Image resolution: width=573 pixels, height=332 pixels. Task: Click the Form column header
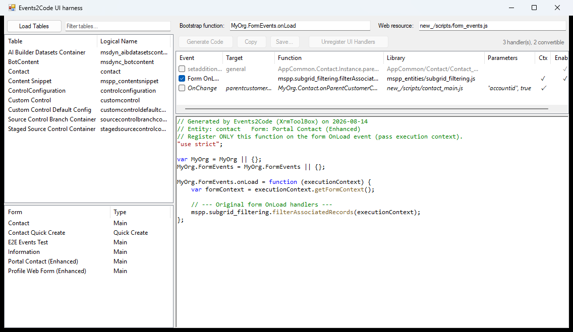(58, 212)
